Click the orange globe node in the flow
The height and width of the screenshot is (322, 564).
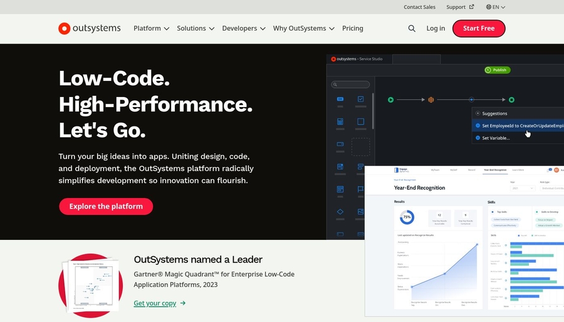[431, 100]
